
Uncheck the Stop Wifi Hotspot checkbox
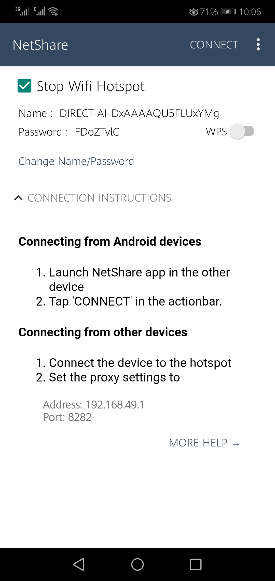[x=24, y=86]
